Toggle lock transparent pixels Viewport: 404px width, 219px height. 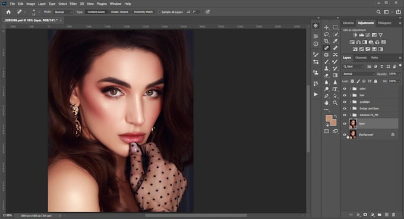(352, 82)
